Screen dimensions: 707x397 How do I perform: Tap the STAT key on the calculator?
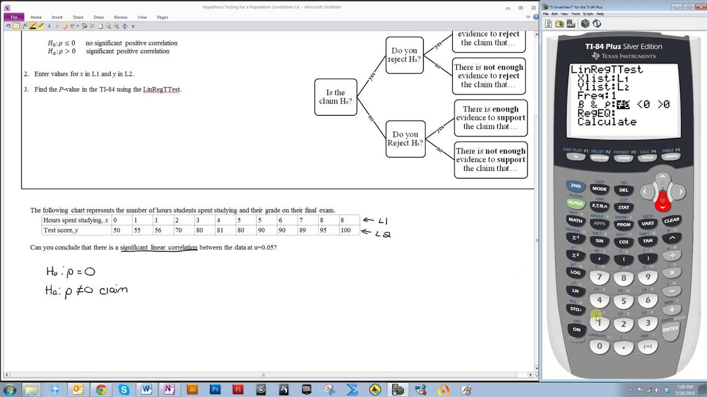(x=624, y=207)
